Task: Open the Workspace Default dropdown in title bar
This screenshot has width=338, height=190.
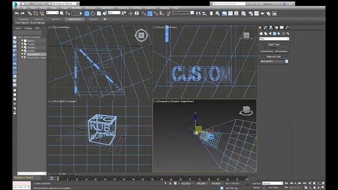Action: click(x=64, y=4)
